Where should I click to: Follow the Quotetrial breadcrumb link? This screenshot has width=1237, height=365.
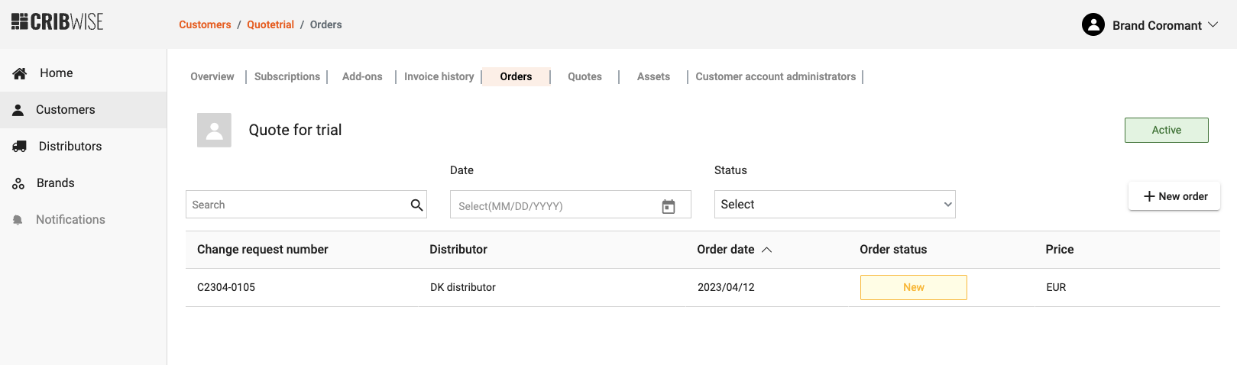coord(270,24)
